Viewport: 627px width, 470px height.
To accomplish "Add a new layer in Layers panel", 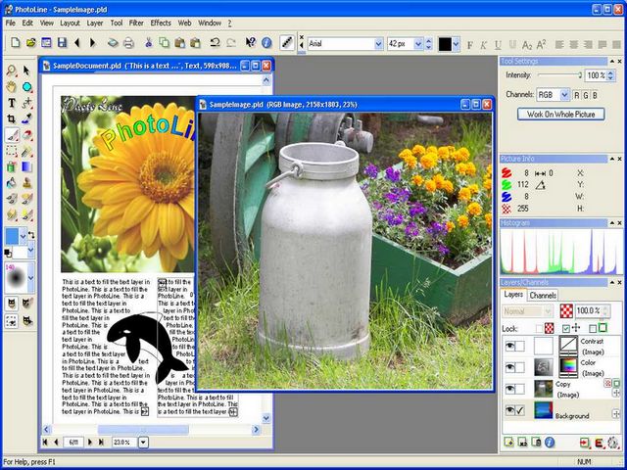I will pos(508,443).
